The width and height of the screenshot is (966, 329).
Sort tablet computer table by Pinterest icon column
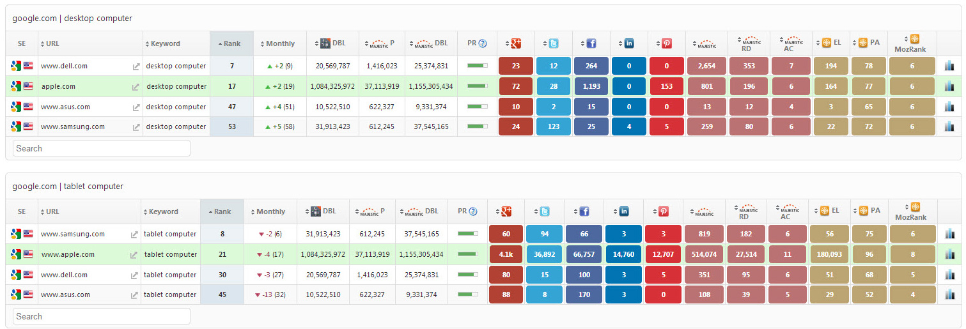pyautogui.click(x=664, y=211)
